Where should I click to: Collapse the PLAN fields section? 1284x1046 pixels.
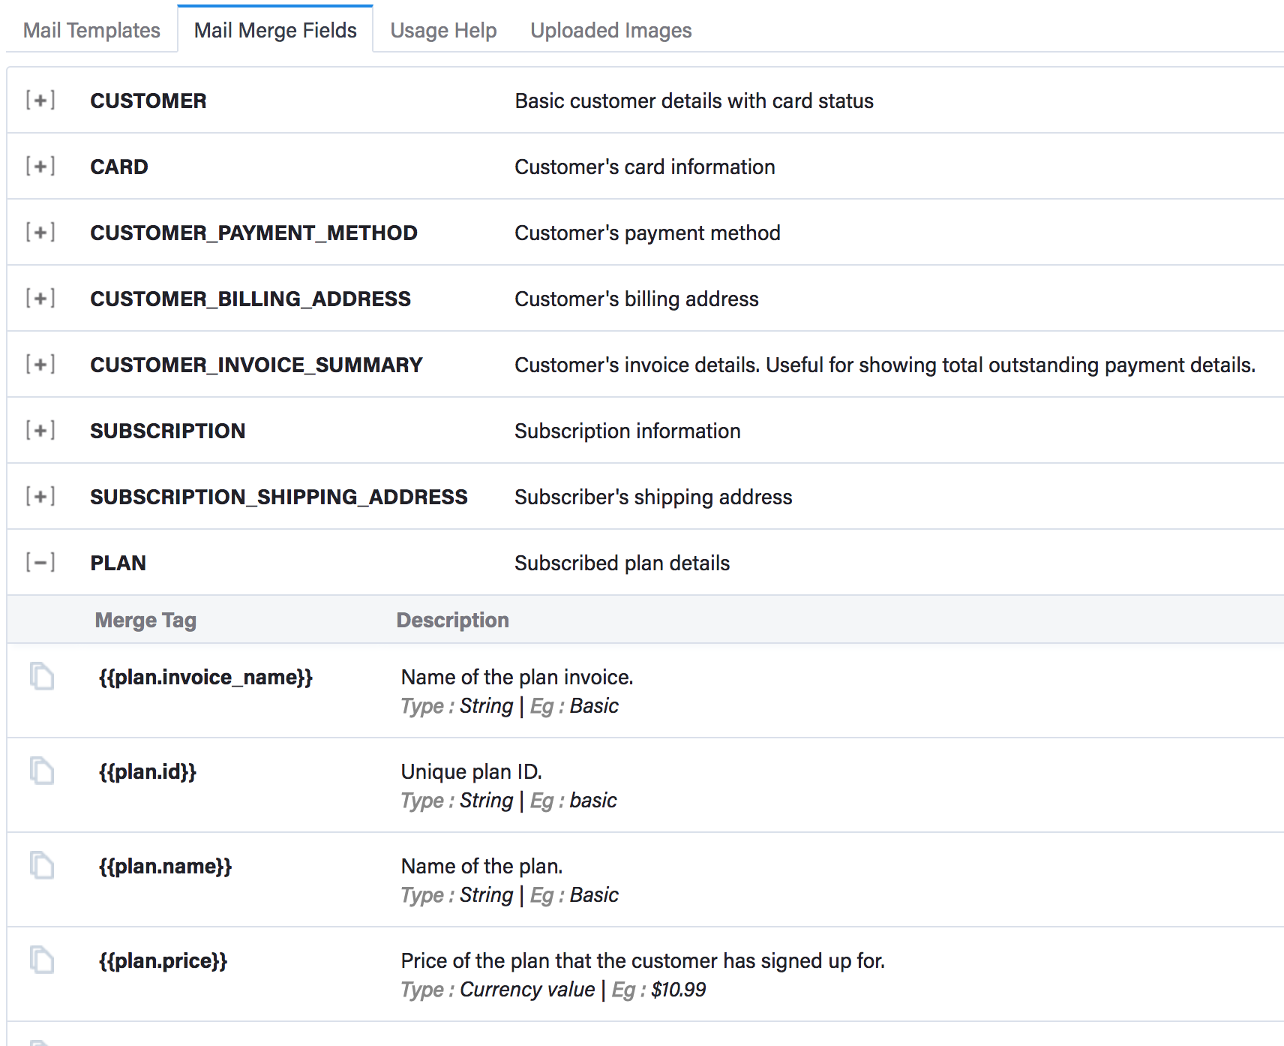(40, 563)
